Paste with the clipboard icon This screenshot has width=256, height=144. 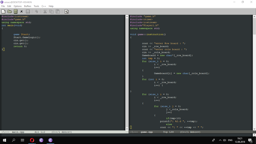pos(58,11)
